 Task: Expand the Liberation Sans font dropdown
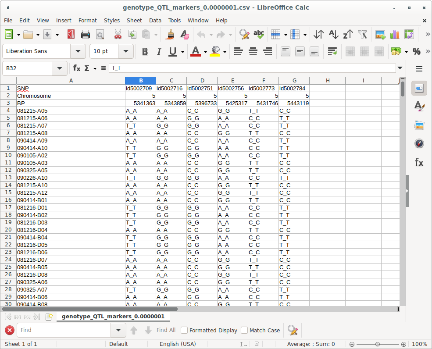click(78, 51)
